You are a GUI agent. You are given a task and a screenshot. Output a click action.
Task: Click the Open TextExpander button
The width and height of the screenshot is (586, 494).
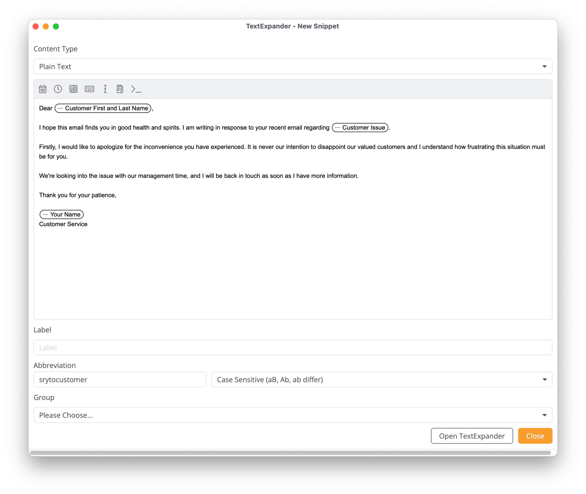click(472, 436)
